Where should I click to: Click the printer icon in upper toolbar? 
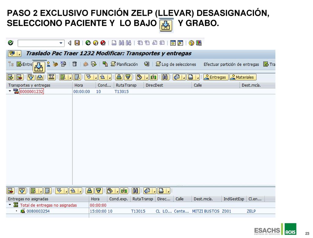[191, 77]
